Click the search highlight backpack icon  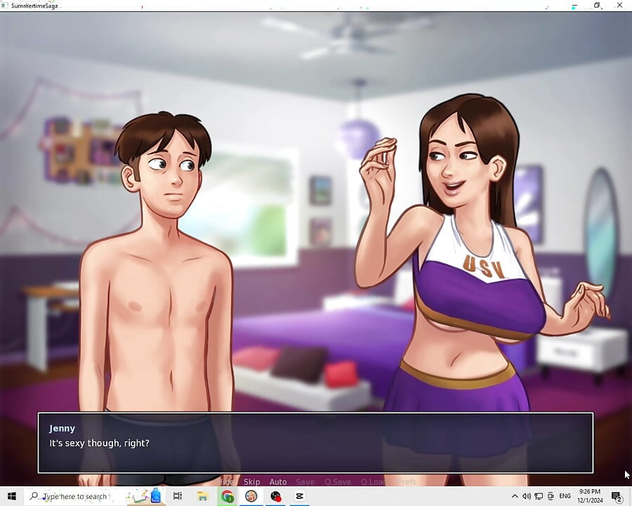pos(156,496)
